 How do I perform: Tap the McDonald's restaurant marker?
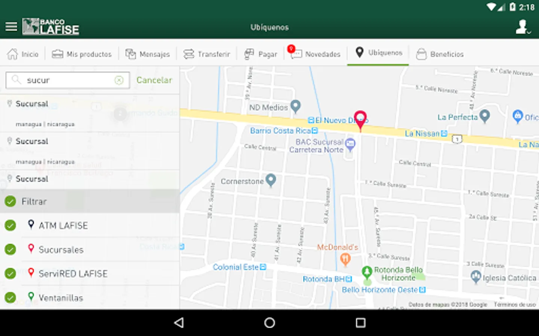[x=345, y=259]
